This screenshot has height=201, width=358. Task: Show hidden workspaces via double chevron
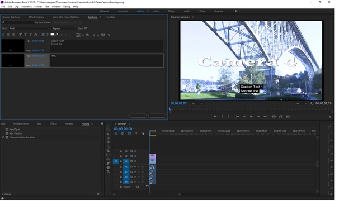click(236, 11)
